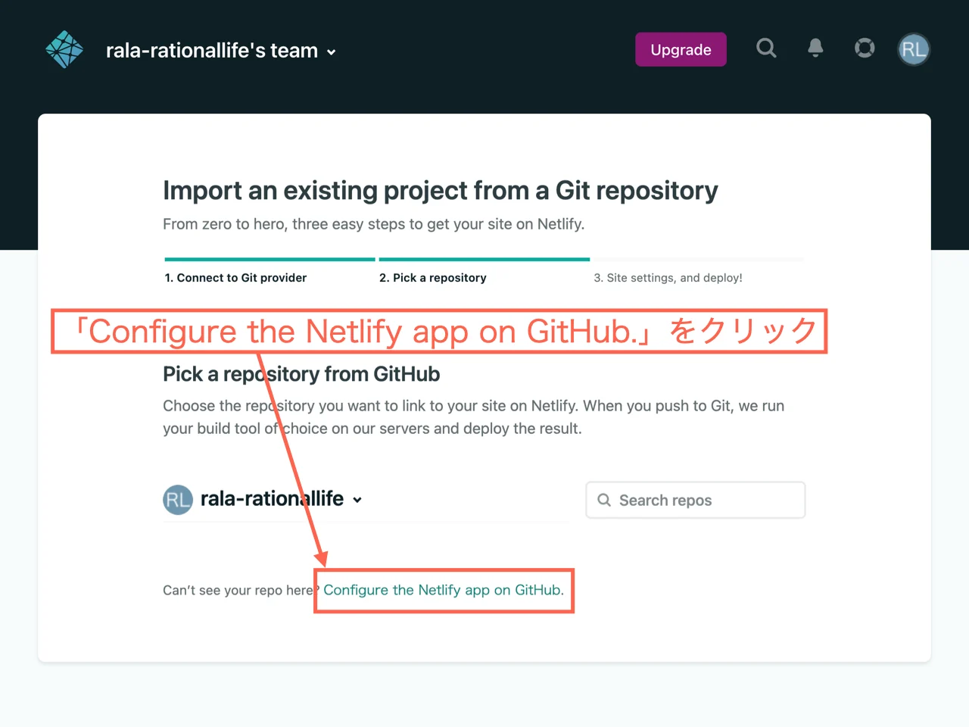969x727 pixels.
Task: Click the magnifier inside Search repos box
Action: point(603,500)
